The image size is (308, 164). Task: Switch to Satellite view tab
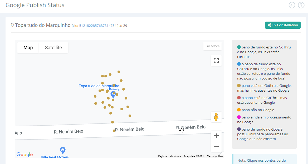[x=53, y=48]
